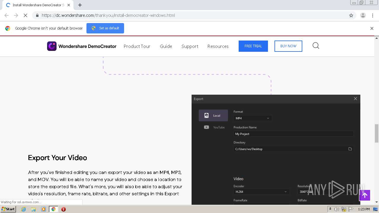379x213 pixels.
Task: Open the Product Tour menu
Action: (x=137, y=46)
